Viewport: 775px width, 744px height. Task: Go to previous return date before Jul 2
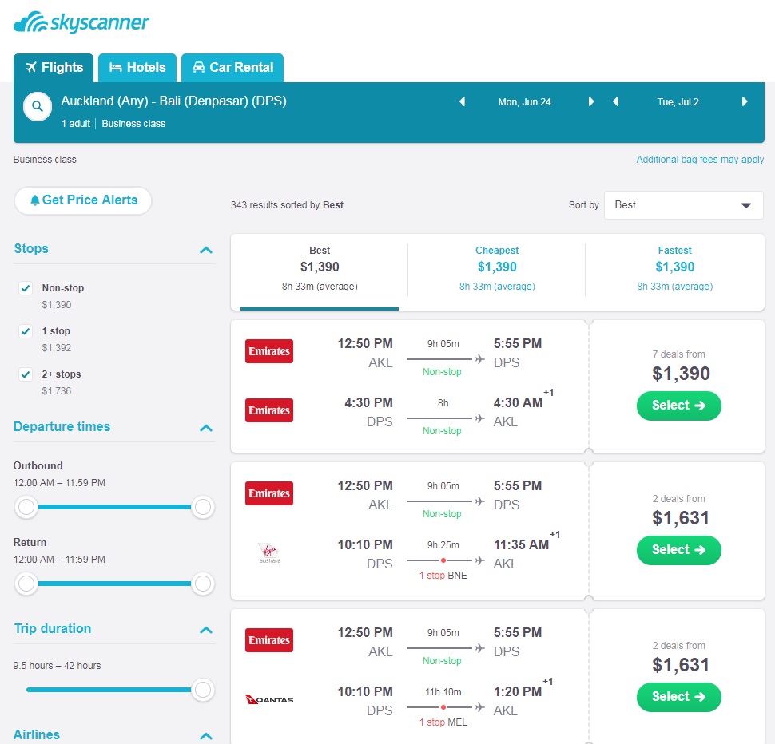click(x=615, y=101)
